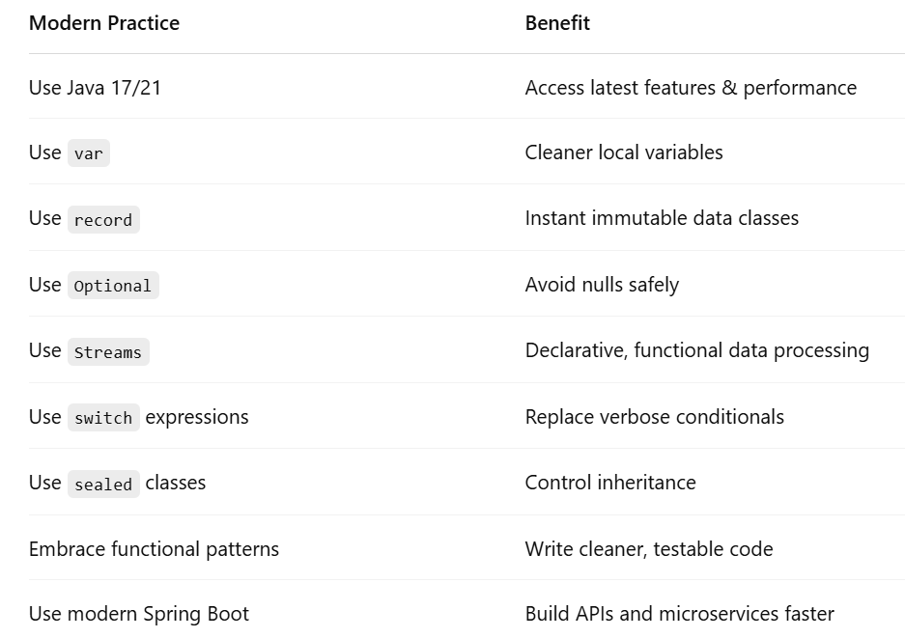This screenshot has width=905, height=638.
Task: Click 'Embrace functional patterns' text
Action: coord(154,549)
